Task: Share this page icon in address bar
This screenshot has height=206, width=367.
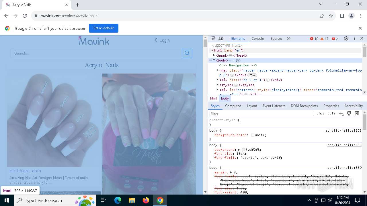Action: 322,16
